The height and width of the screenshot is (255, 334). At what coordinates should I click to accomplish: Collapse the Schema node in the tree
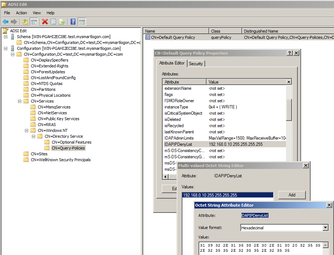[x=6, y=37]
